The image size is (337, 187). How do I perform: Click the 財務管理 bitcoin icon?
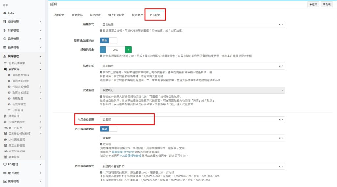5,30
